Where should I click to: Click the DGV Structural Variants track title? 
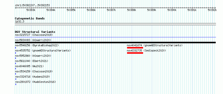tap(35, 32)
